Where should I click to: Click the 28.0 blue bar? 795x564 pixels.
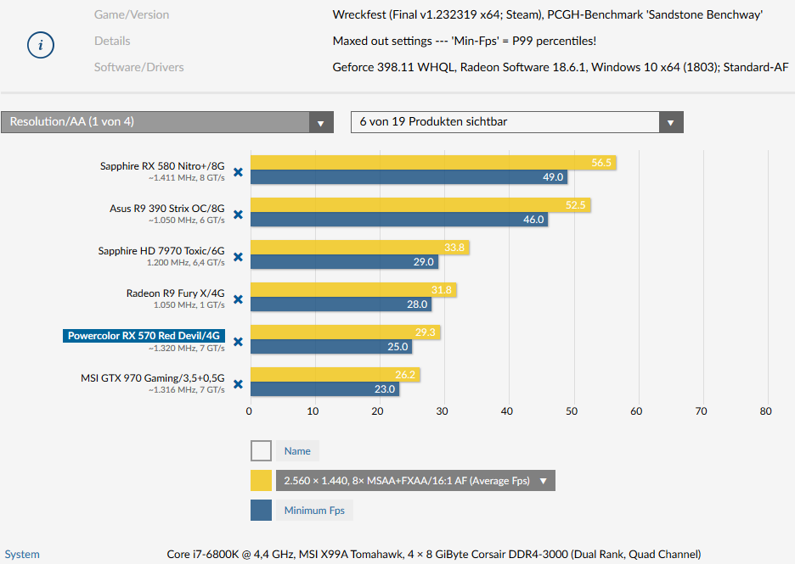pos(341,304)
